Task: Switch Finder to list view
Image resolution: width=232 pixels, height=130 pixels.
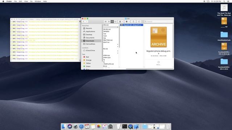Action: pos(109,22)
